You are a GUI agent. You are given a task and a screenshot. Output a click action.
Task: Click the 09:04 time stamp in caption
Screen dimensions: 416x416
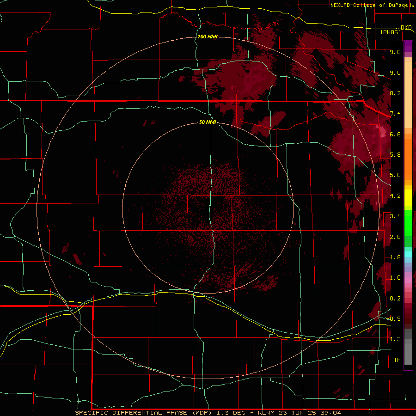pyautogui.click(x=330, y=413)
